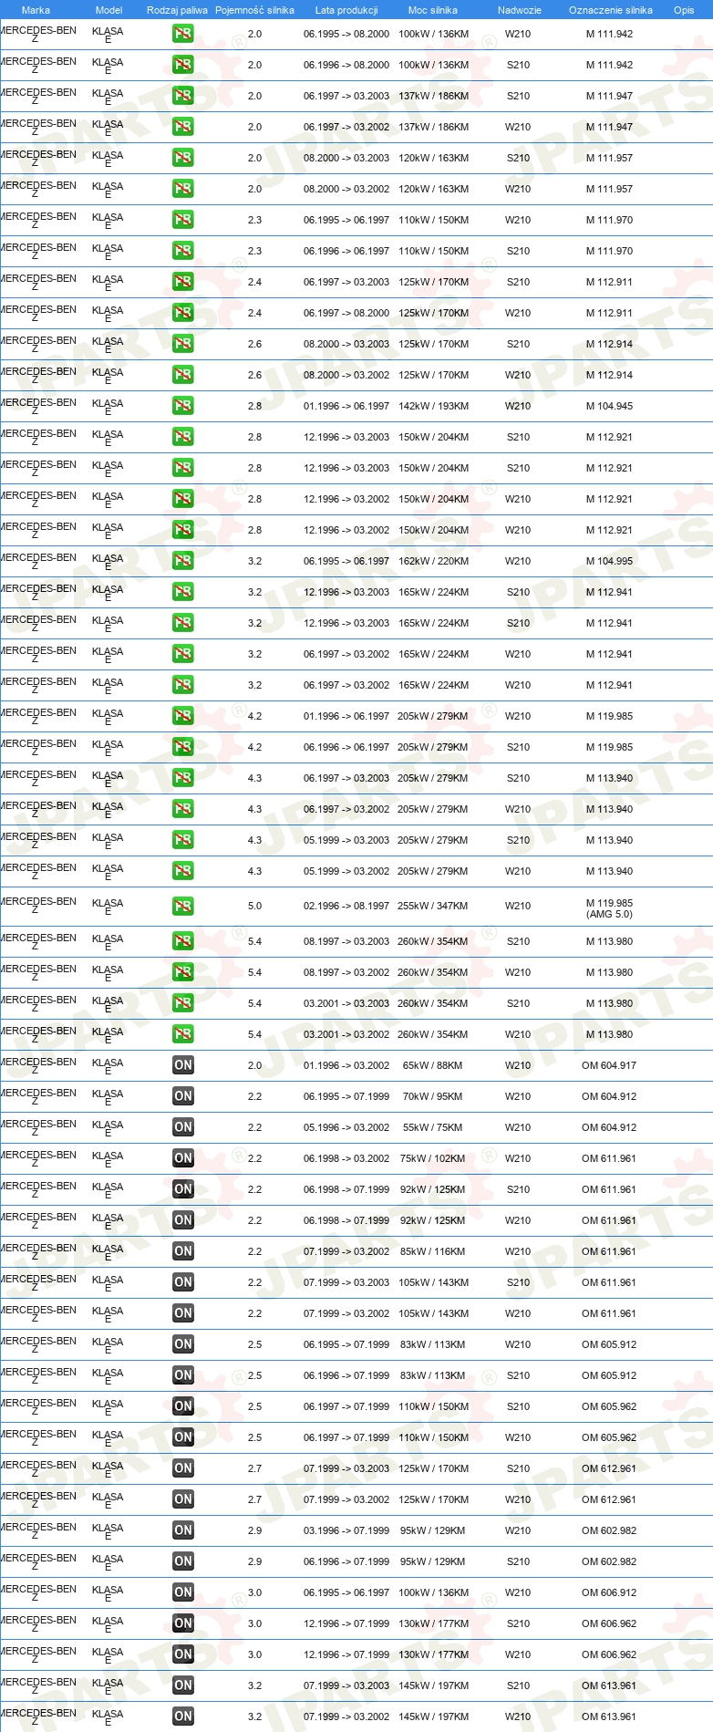Click date range 05.1996 -> 03.2002
The image size is (713, 1732).
click(346, 1127)
